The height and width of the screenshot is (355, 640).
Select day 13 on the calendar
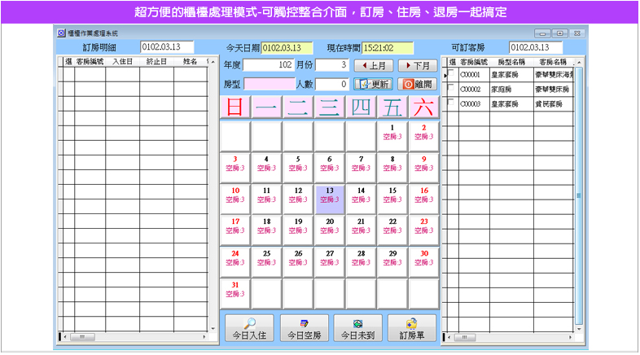coord(330,199)
